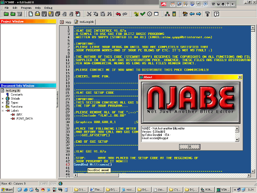Expand the Types tree node
Screen dimensions: 257x193
pos(3,103)
